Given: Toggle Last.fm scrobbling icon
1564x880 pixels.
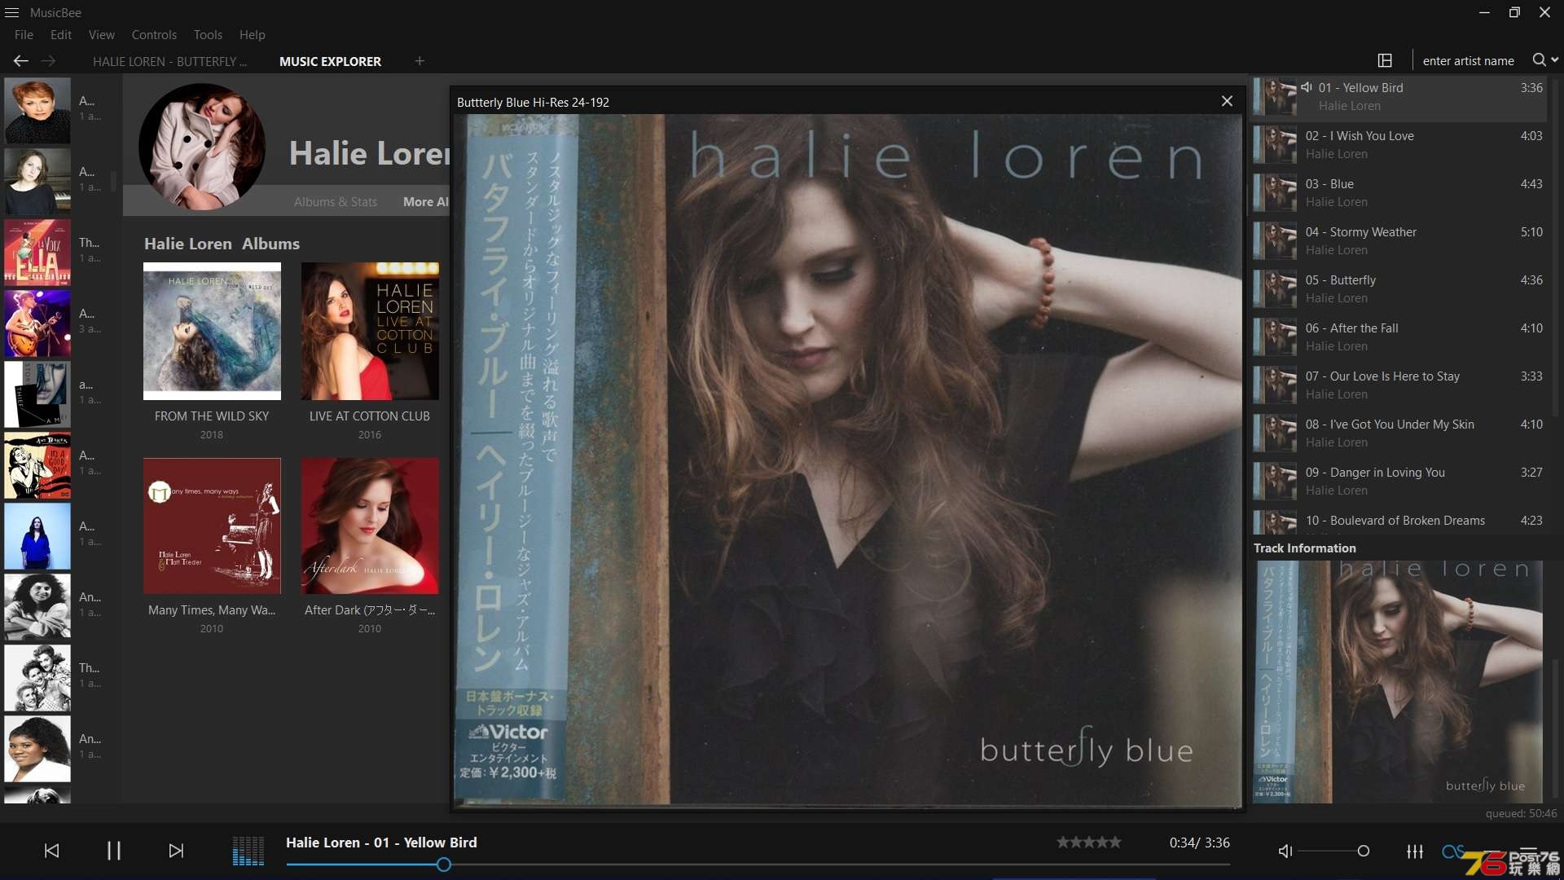Looking at the screenshot, I should click(x=1452, y=851).
